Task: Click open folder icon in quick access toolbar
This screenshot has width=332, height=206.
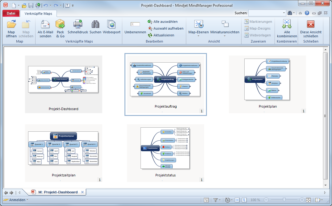Action: point(24,6)
